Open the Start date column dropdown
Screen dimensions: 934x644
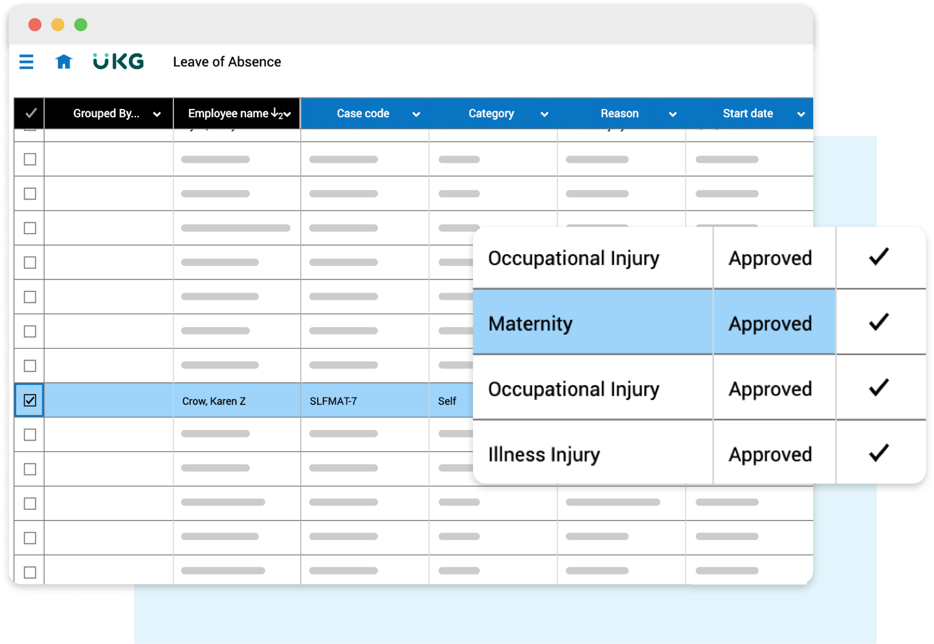click(x=801, y=114)
